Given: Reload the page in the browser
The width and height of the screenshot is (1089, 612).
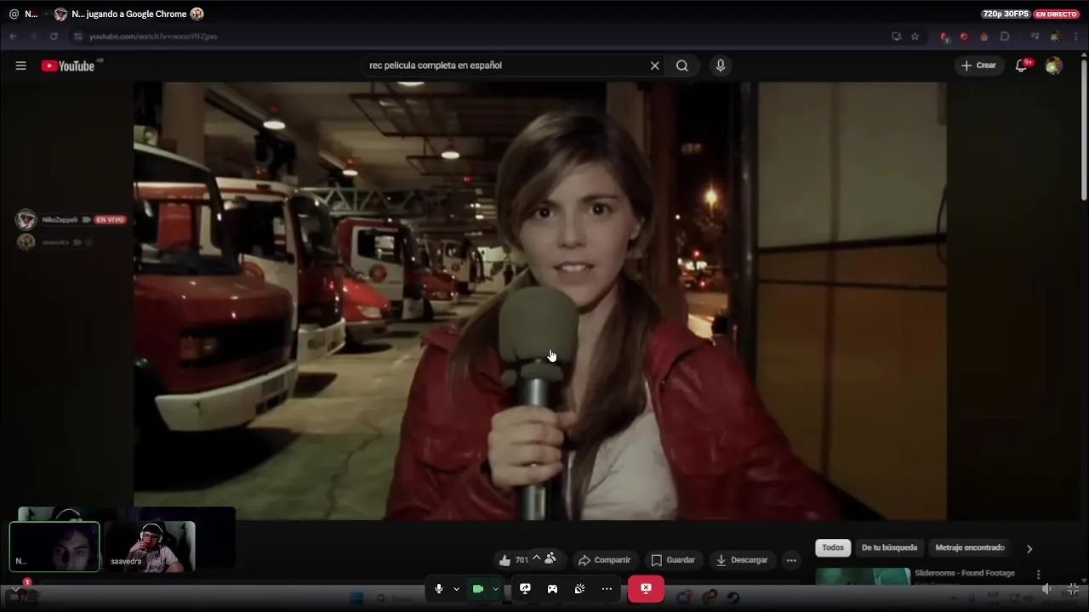Looking at the screenshot, I should [x=54, y=37].
